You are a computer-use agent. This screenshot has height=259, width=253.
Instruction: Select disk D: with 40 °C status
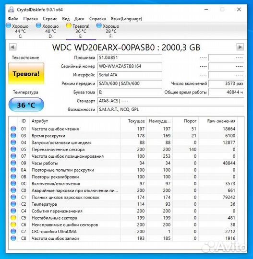click(48, 31)
